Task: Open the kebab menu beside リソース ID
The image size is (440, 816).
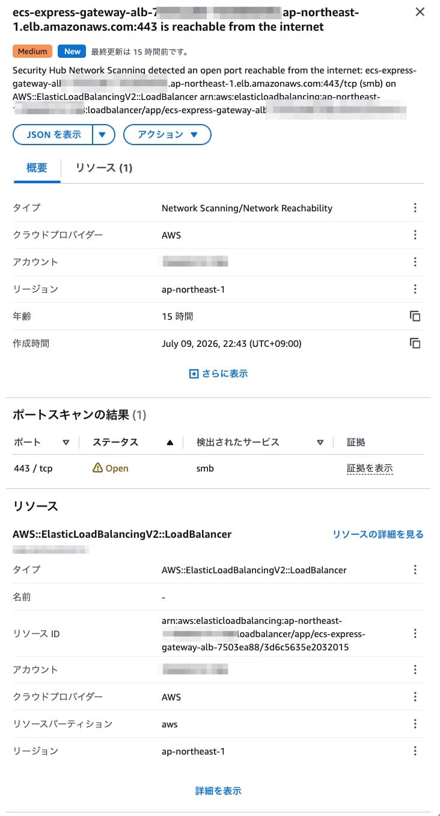Action: point(415,634)
